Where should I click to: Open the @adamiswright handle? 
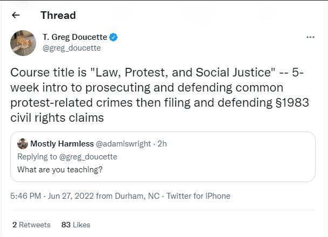[123, 144]
